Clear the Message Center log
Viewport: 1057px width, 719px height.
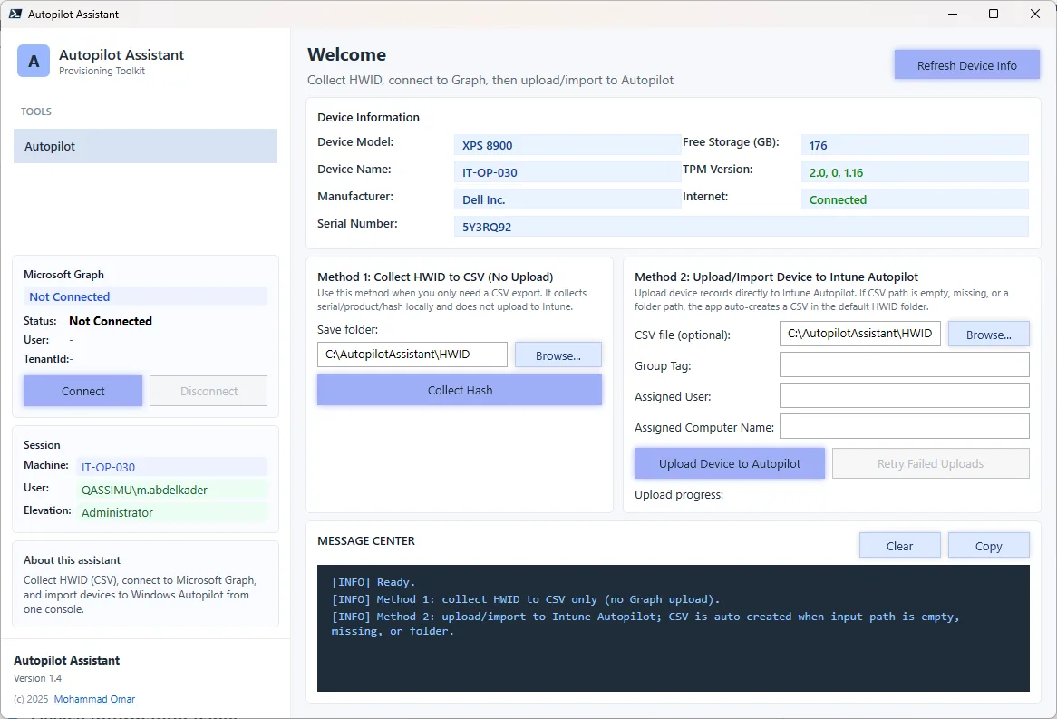point(899,546)
